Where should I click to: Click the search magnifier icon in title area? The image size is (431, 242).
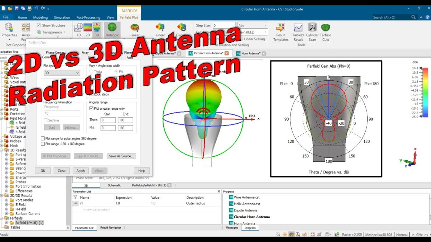[x=413, y=17]
